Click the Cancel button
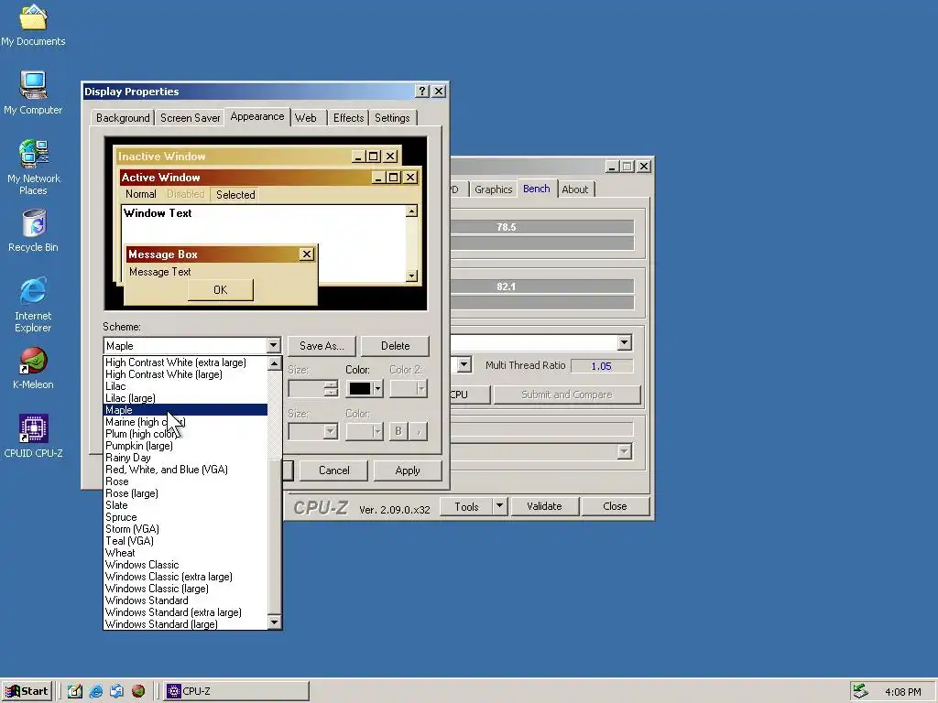938x703 pixels. click(333, 470)
